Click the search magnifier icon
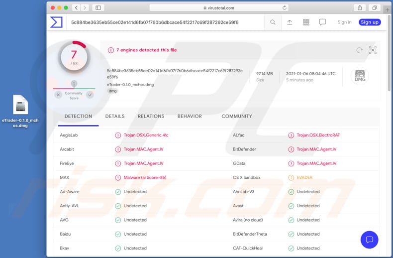 click(x=273, y=22)
